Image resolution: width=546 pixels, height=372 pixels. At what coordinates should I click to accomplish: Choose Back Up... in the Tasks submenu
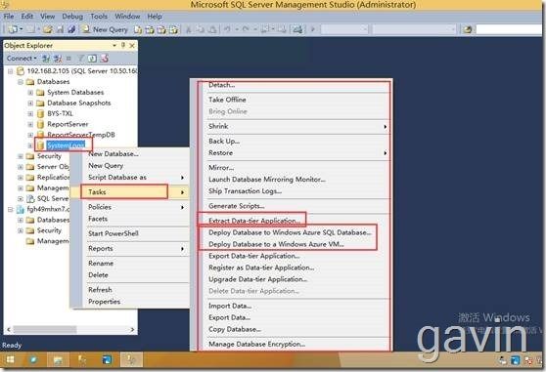coord(224,141)
